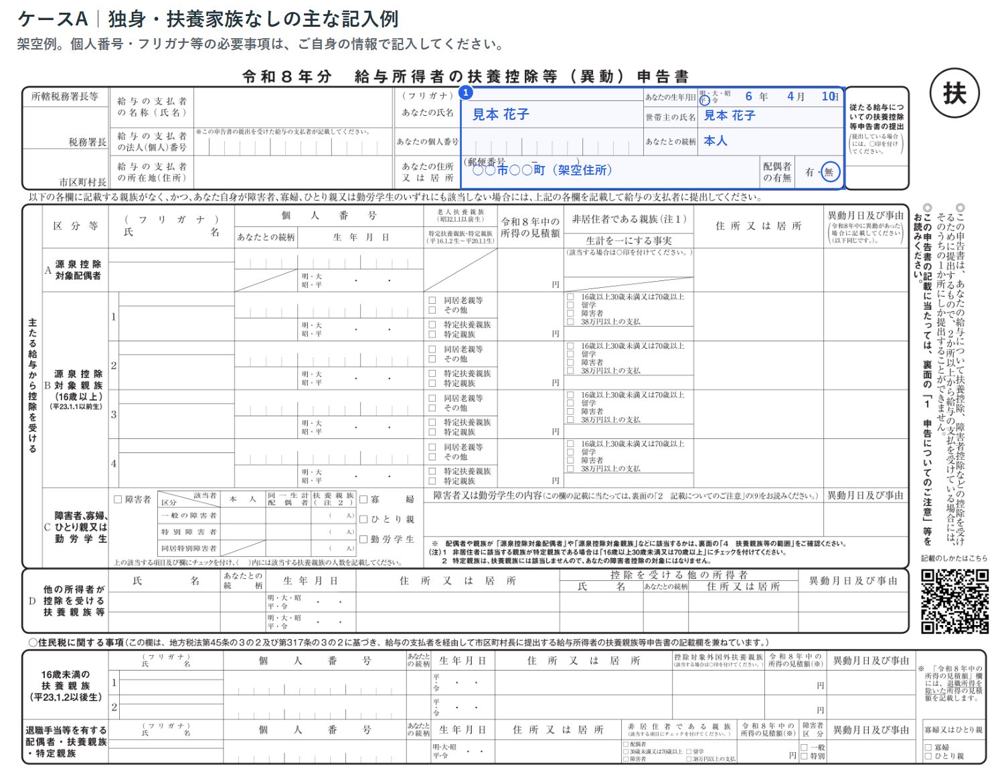Click the 給与の支払者の名称 blank field
1004x781 pixels.
pos(294,107)
